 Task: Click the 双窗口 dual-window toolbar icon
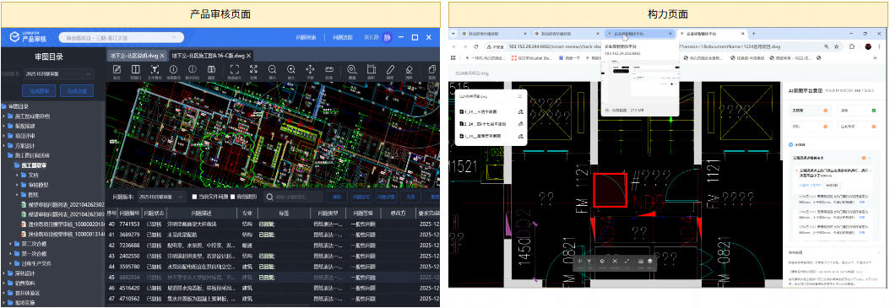click(135, 72)
